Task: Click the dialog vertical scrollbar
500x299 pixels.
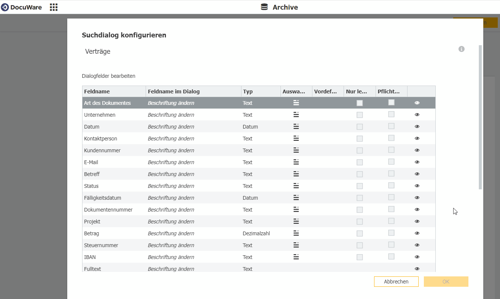Action: (x=480, y=117)
